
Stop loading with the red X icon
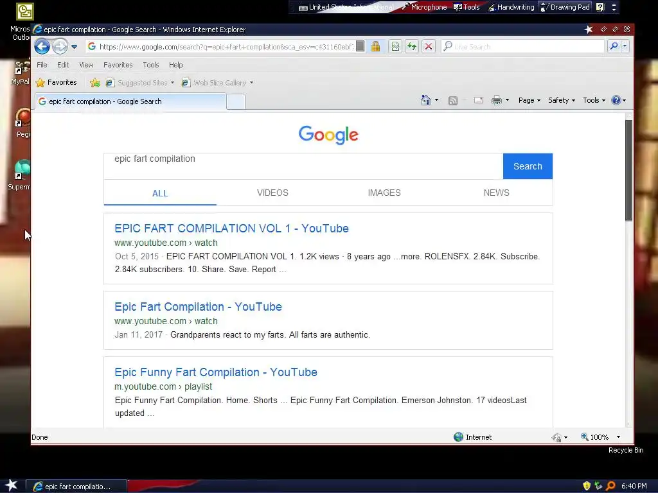coord(429,46)
